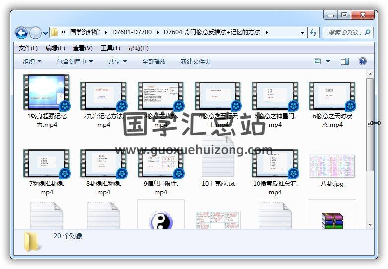Open the 文件(F) menu
388x269 pixels.
point(28,48)
